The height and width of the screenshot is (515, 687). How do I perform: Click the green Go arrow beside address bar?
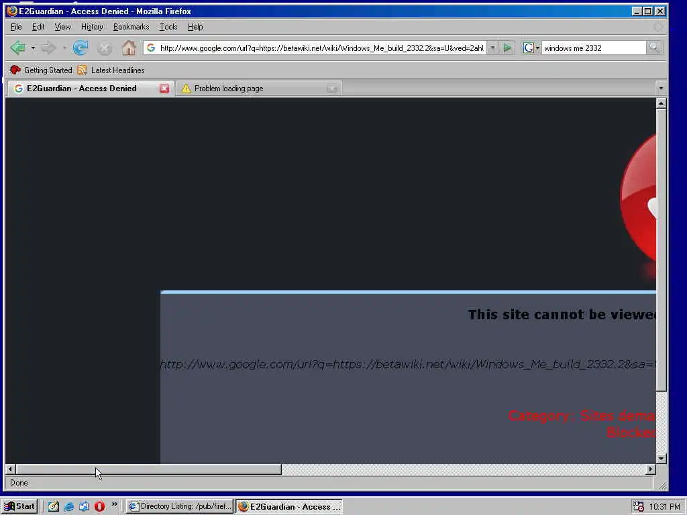point(507,48)
